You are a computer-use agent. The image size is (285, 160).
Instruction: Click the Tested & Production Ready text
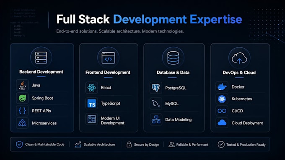tap(246, 145)
